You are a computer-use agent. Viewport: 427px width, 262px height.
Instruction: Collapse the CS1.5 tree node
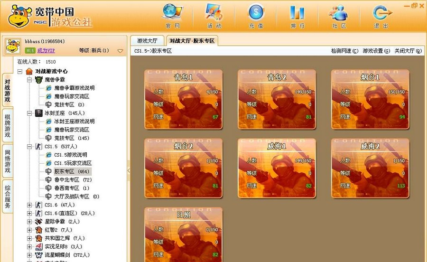[29, 147]
